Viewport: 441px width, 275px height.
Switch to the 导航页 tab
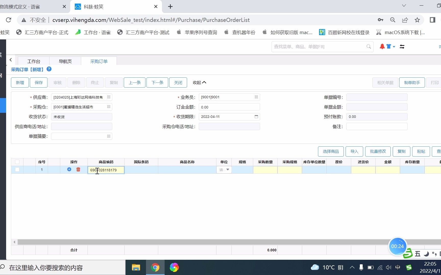[x=65, y=61]
